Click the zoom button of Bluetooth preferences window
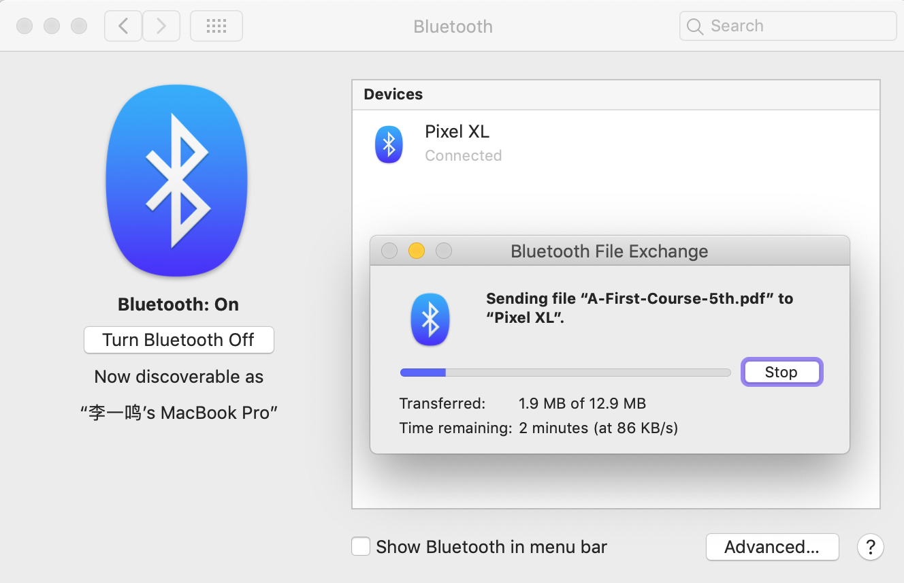Screen dimensions: 904x583 tap(79, 26)
